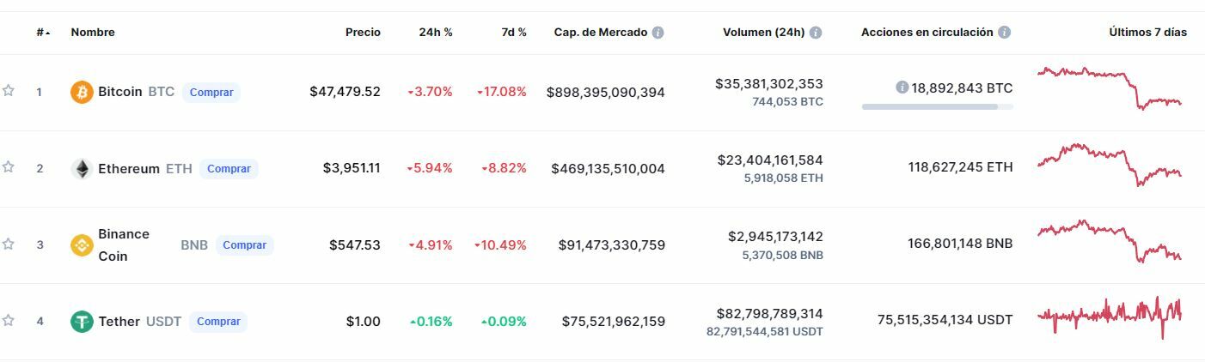Viewport: 1205px width, 362px height.
Task: Sort by the Nombre column header
Action: point(93,33)
